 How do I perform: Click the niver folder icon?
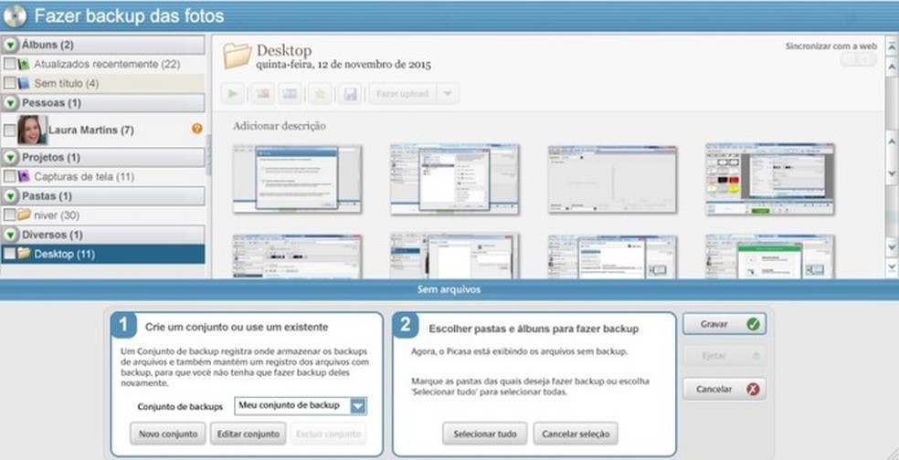(x=24, y=214)
